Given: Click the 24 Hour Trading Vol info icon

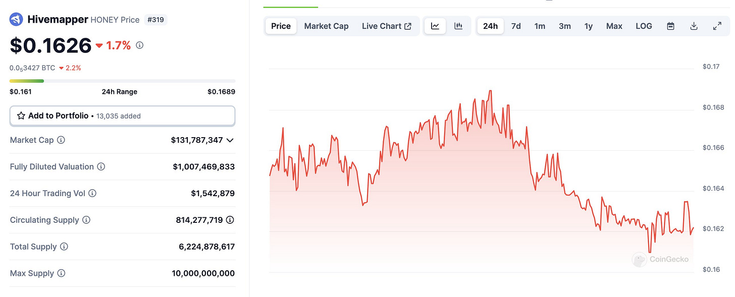Looking at the screenshot, I should point(92,194).
